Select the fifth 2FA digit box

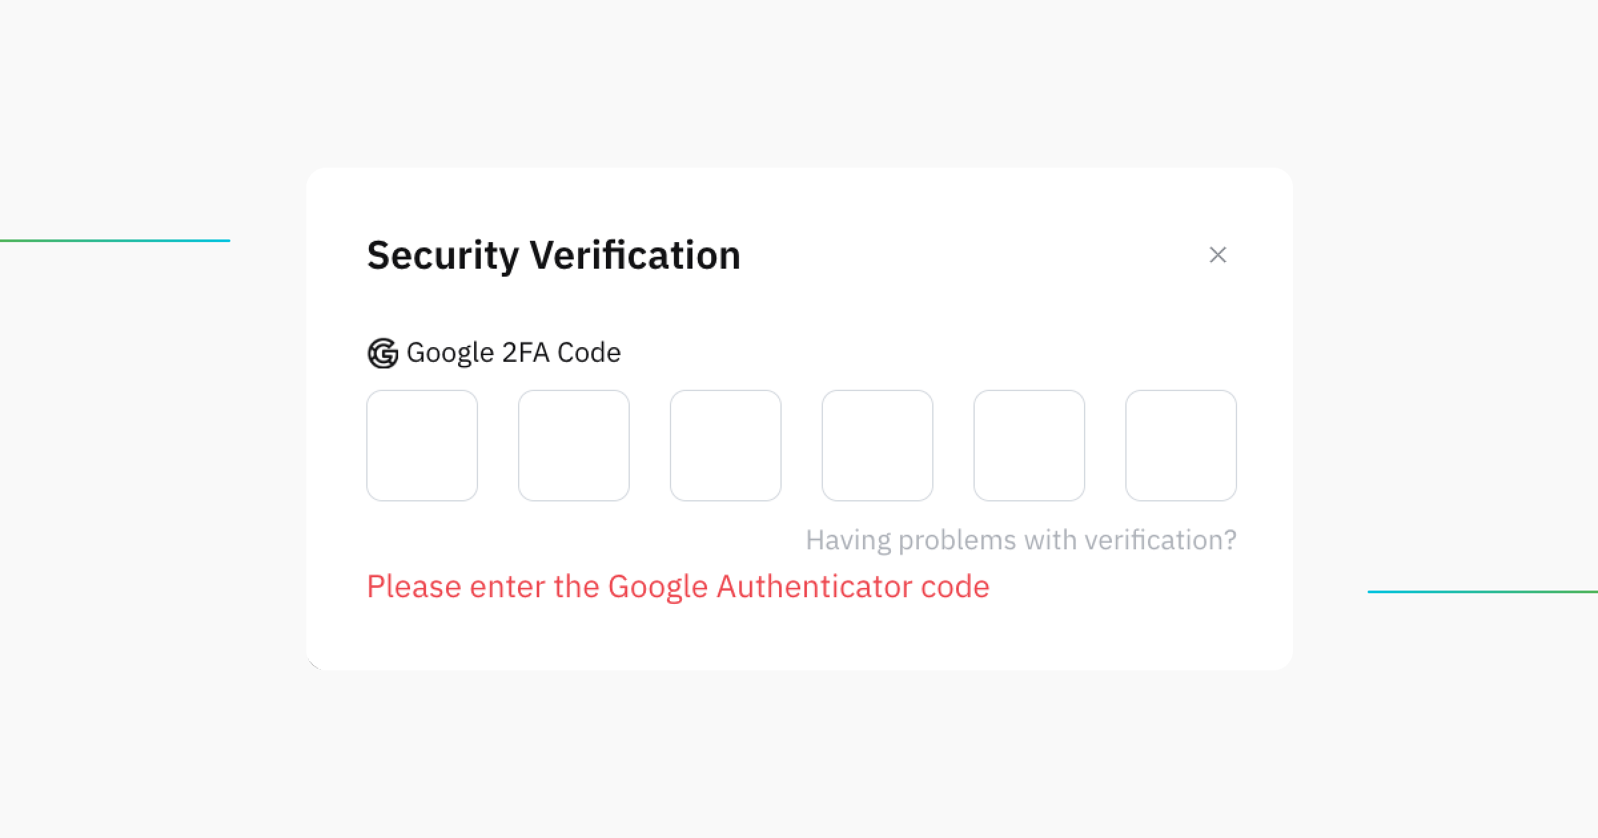(1029, 446)
